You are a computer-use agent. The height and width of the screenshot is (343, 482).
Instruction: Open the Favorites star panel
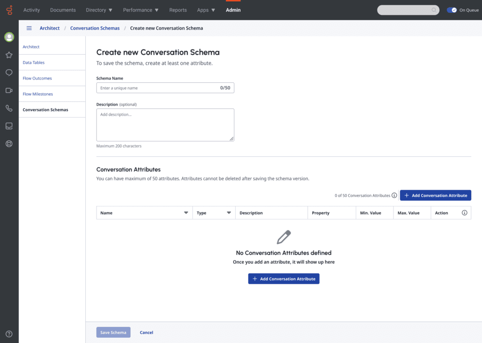tap(9, 55)
